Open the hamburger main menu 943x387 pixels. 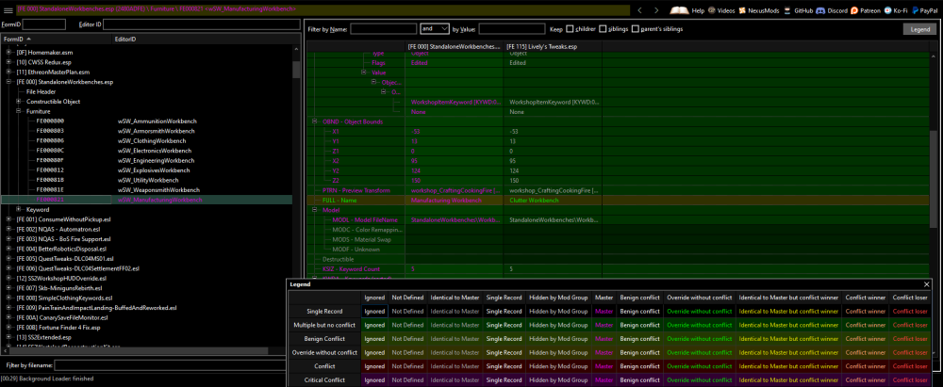8,9
